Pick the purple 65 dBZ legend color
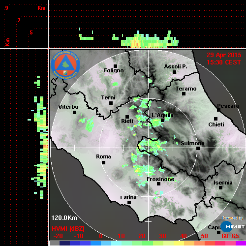This screenshot has width=246, height=246. pos(241,244)
